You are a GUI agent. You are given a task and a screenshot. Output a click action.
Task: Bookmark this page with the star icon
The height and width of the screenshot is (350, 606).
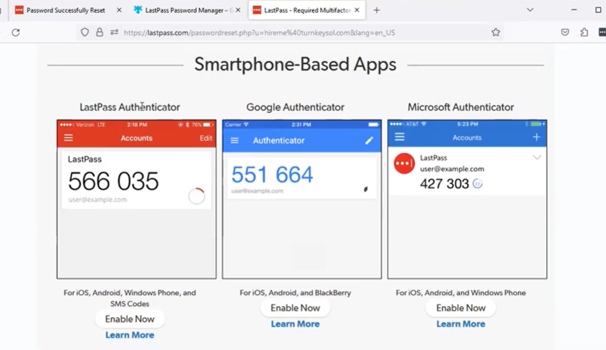click(x=496, y=32)
